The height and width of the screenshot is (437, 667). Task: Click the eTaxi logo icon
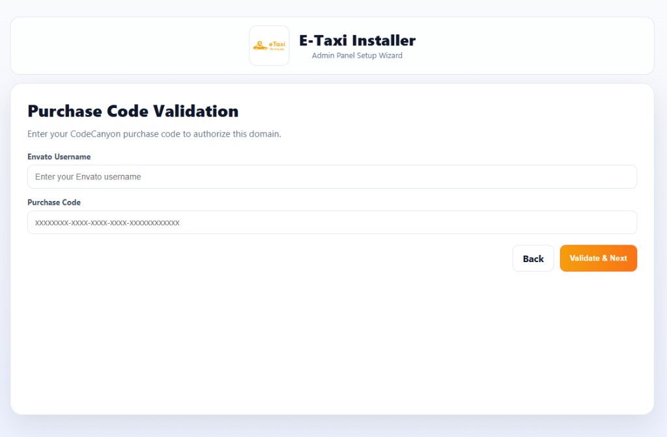tap(269, 46)
